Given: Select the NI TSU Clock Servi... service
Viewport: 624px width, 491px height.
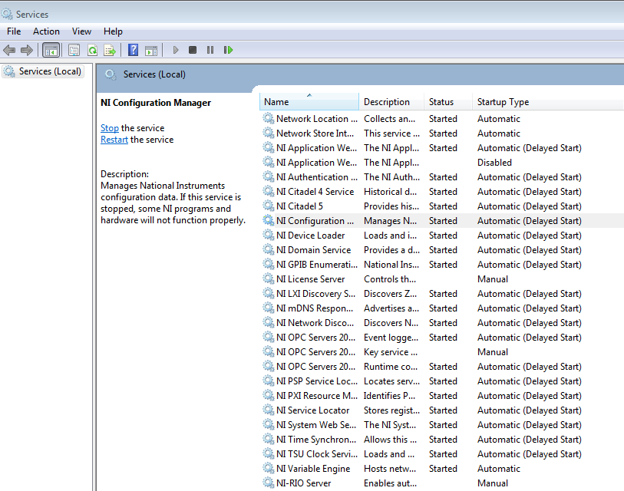Looking at the screenshot, I should click(317, 454).
